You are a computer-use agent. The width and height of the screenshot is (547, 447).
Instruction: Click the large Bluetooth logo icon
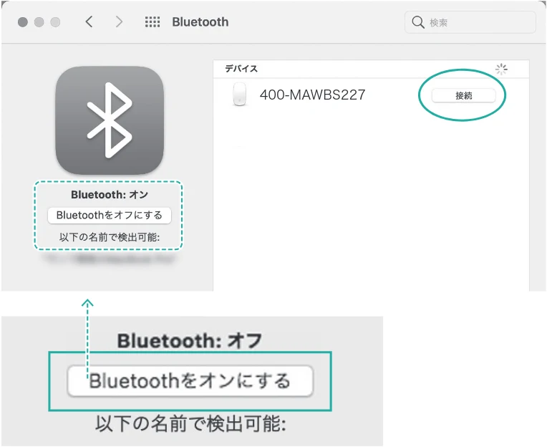click(x=110, y=120)
